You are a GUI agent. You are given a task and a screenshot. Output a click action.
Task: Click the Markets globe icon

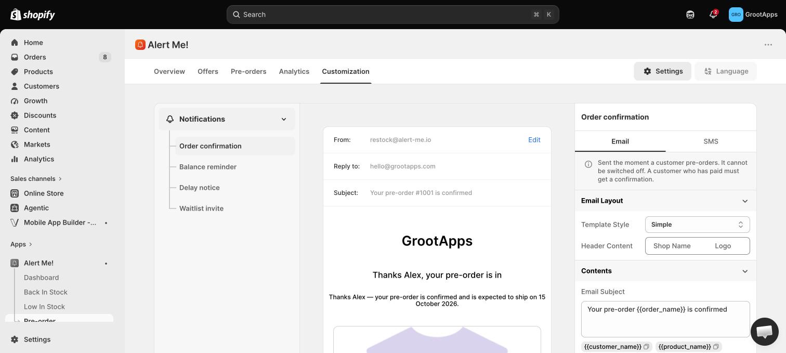(15, 145)
